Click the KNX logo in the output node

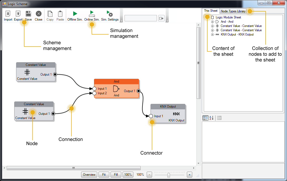click(176, 114)
